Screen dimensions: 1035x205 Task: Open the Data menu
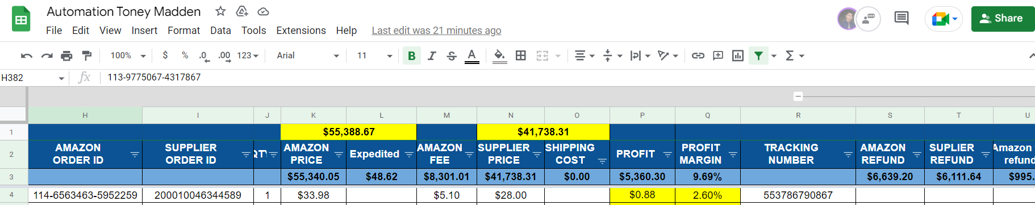[x=220, y=31]
